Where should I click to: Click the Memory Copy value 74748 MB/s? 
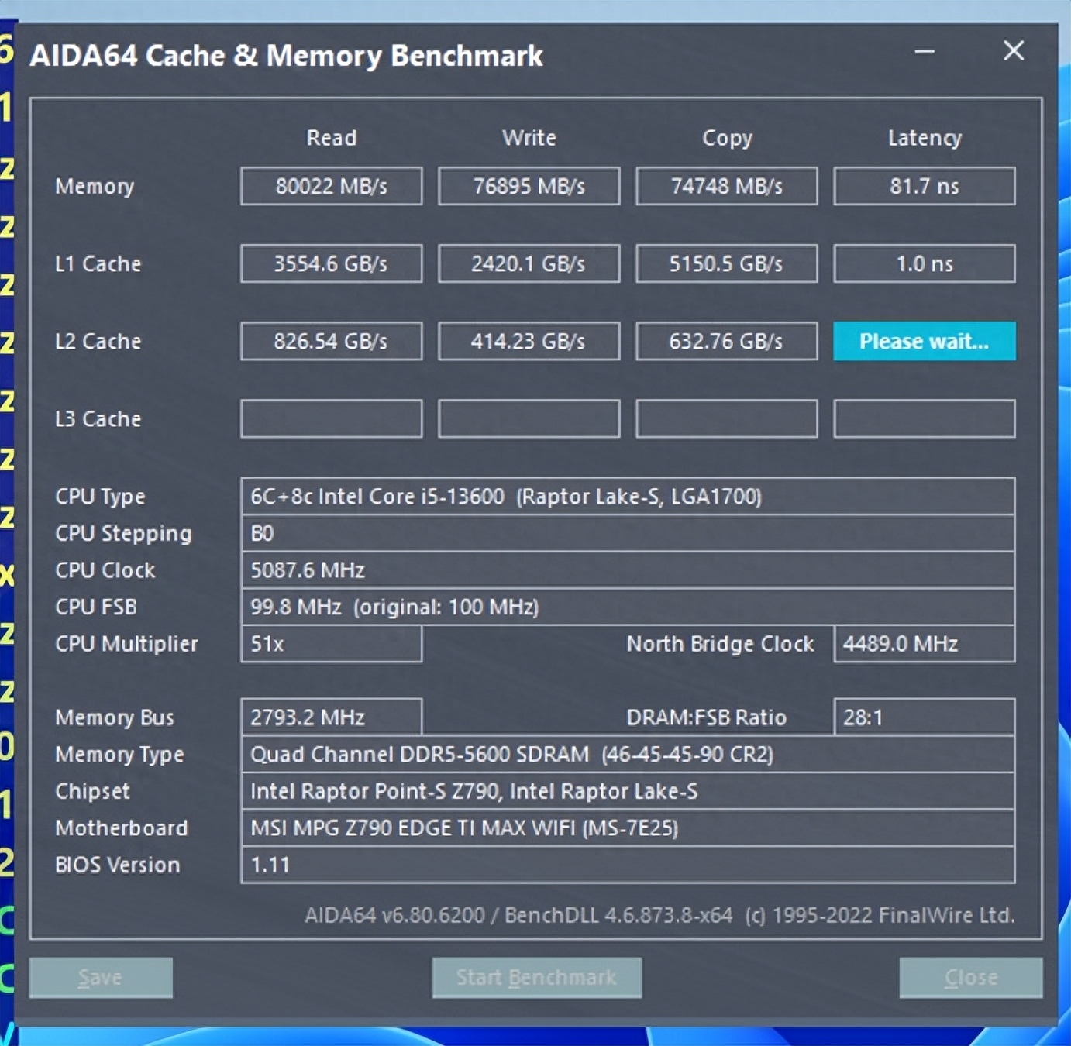[x=727, y=186]
